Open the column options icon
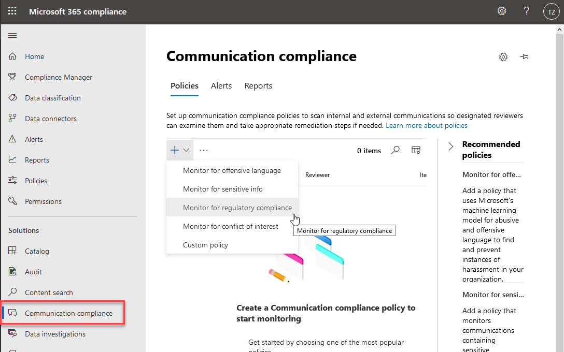 pyautogui.click(x=416, y=150)
